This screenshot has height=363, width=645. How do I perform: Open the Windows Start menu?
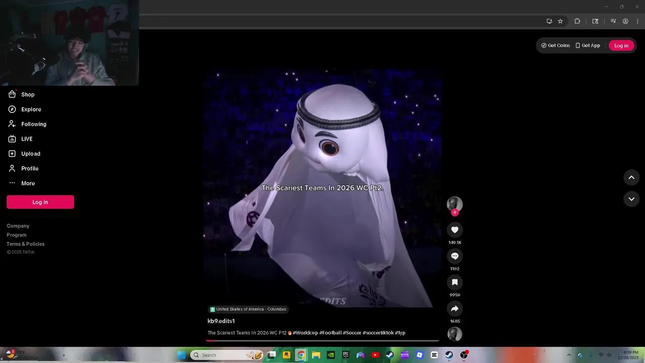click(181, 355)
